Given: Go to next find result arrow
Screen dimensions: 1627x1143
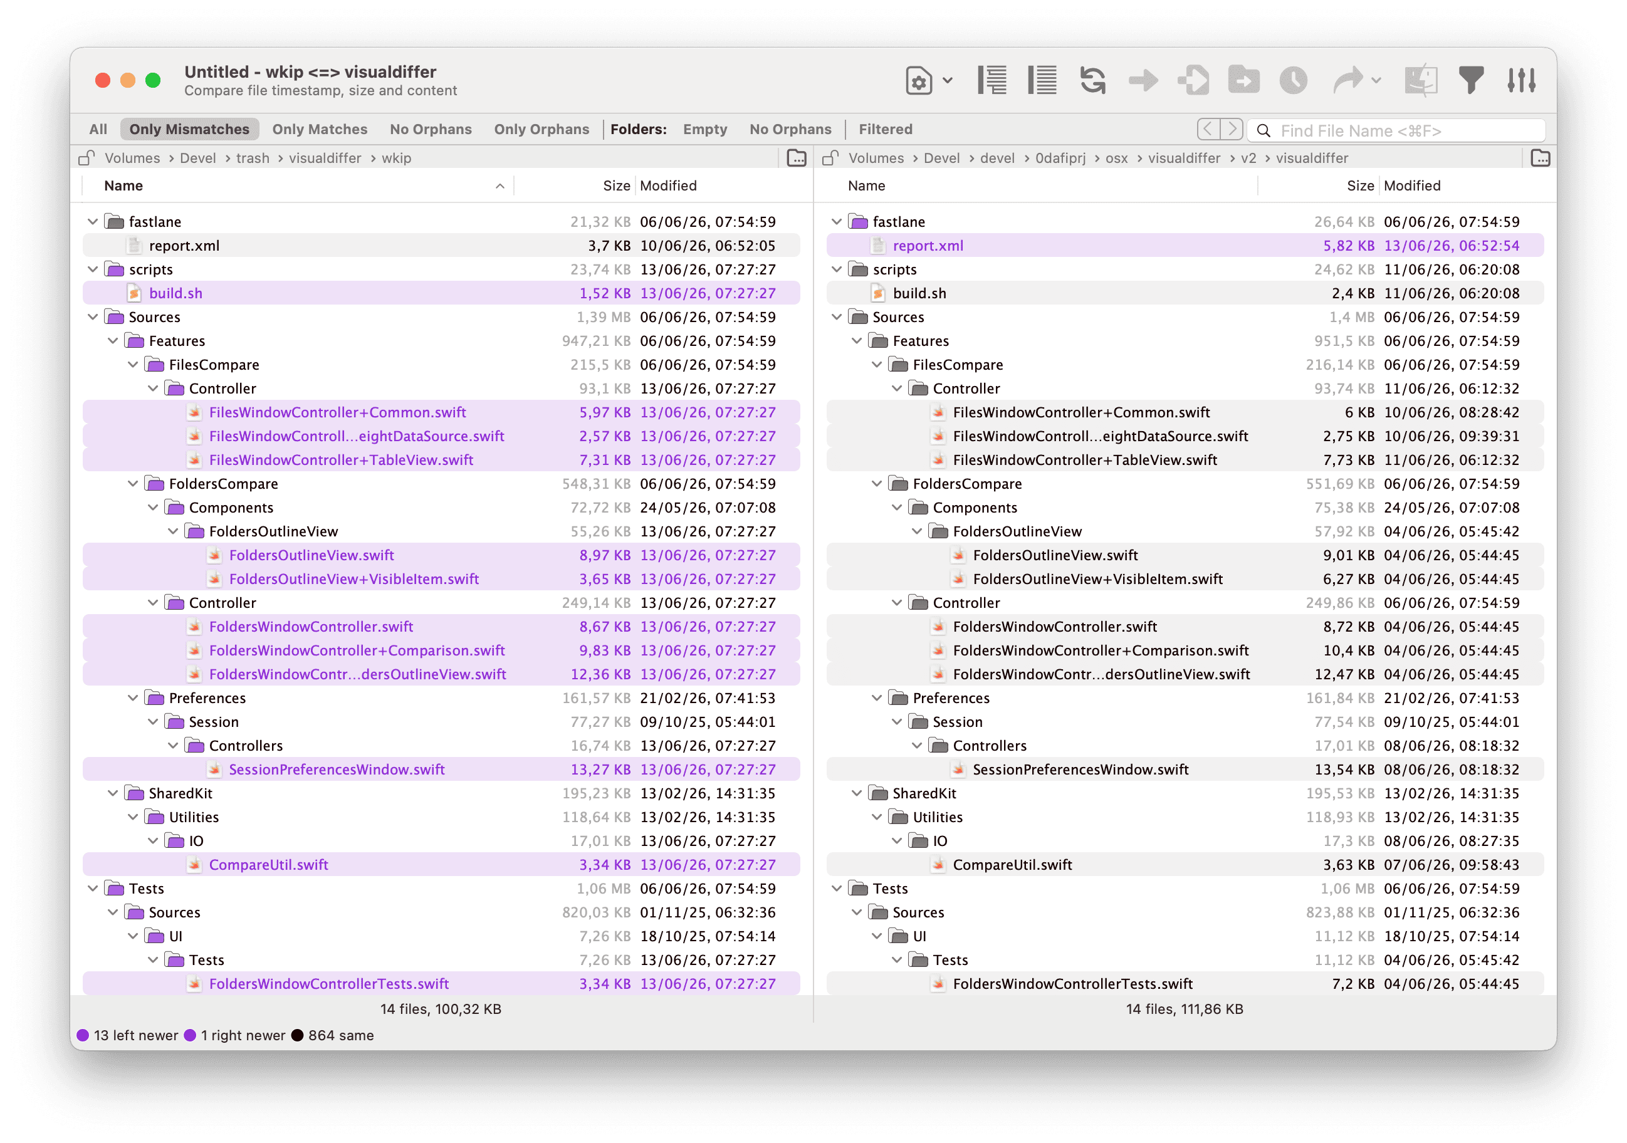Looking at the screenshot, I should (x=1232, y=129).
